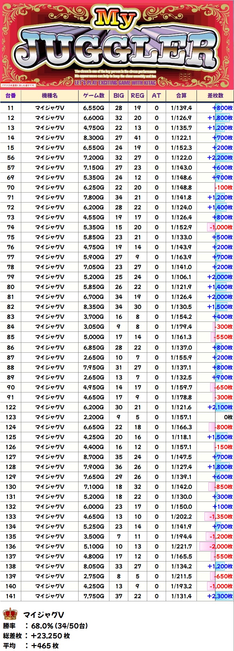Screen dimensions: 234x651
Task: Click the +2,300枚 bar for machine 141
Action: 220,596
